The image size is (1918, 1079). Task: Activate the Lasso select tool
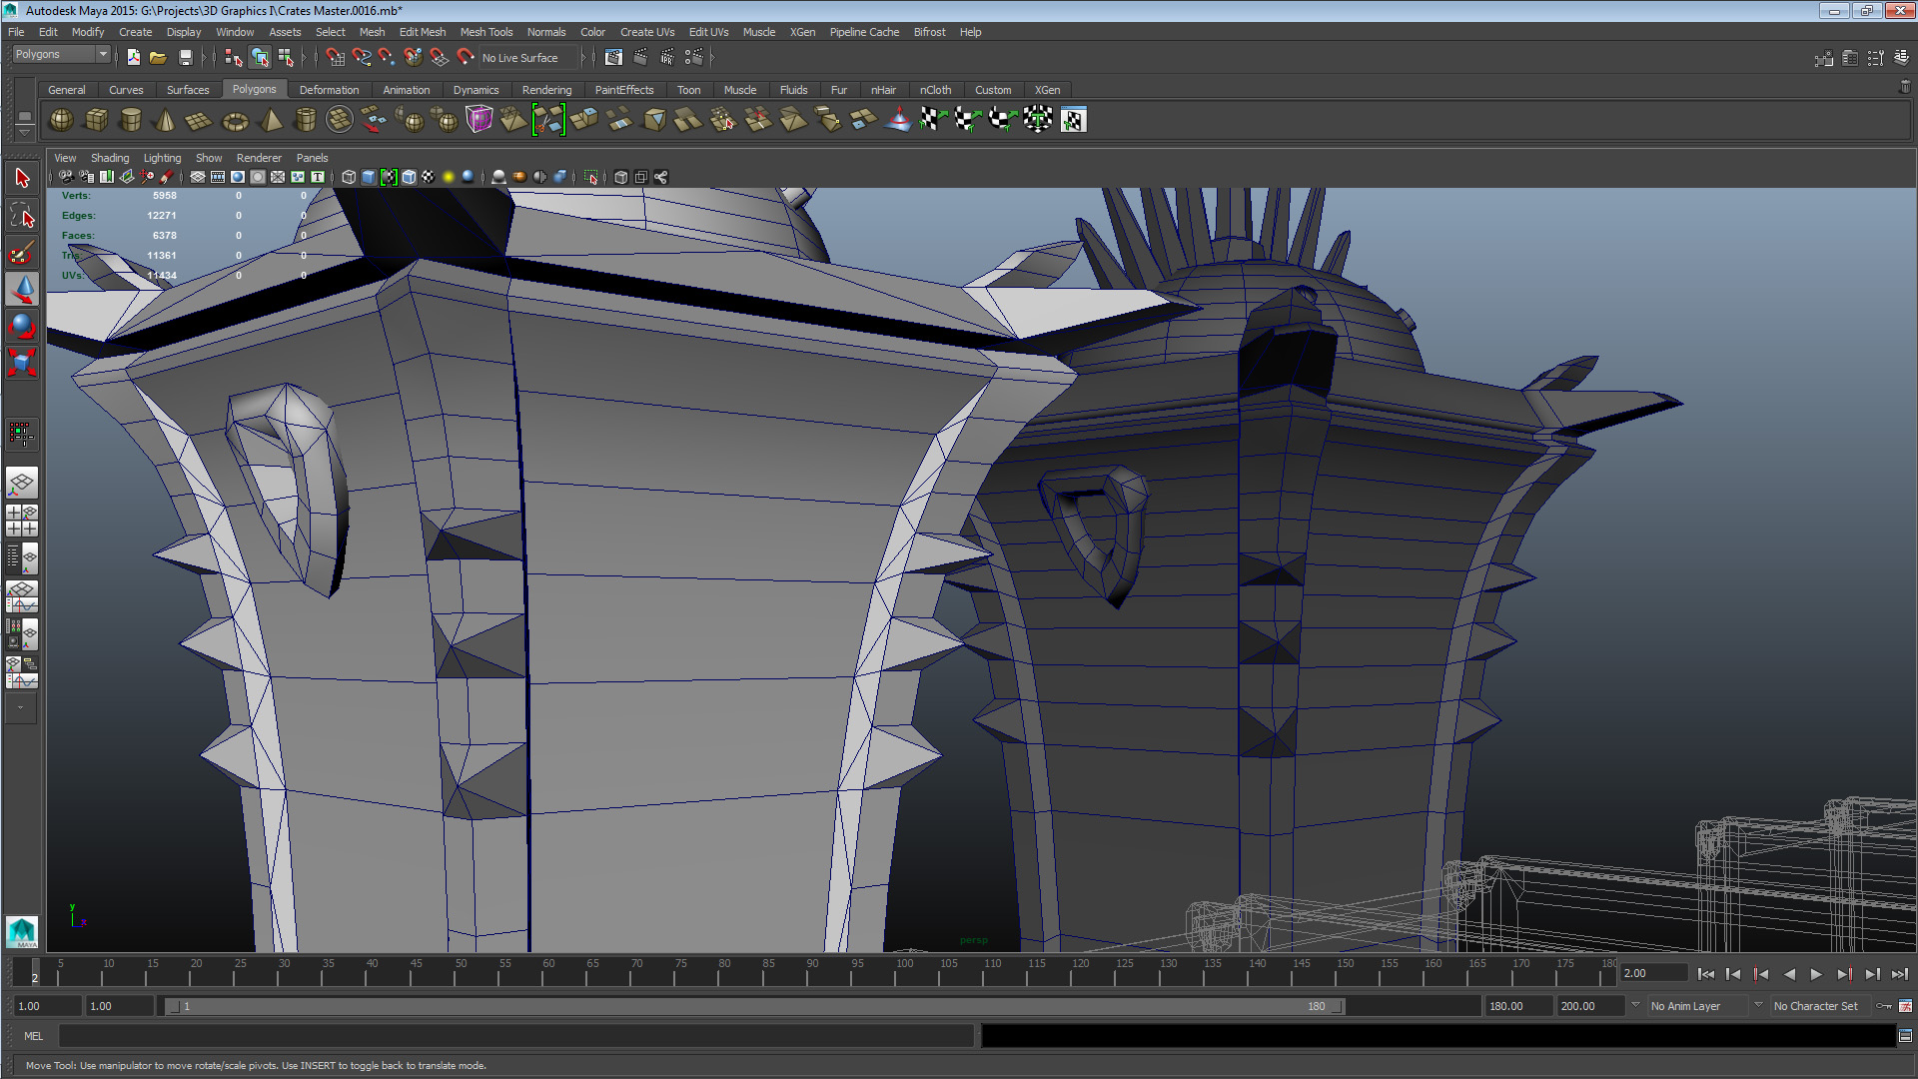[x=22, y=215]
